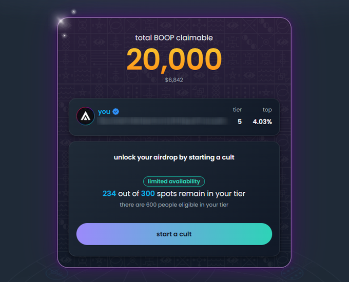Screen dimensions: 349x282
Task: Start a cult with the gradient button
Action: click(x=174, y=234)
